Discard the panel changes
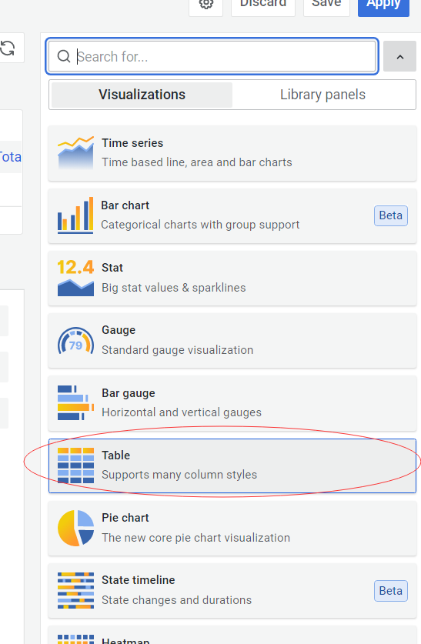The image size is (421, 644). click(263, 4)
